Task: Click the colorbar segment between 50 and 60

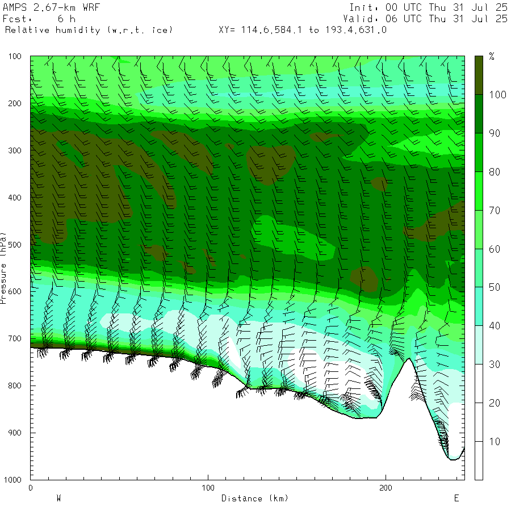Action: pyautogui.click(x=479, y=268)
